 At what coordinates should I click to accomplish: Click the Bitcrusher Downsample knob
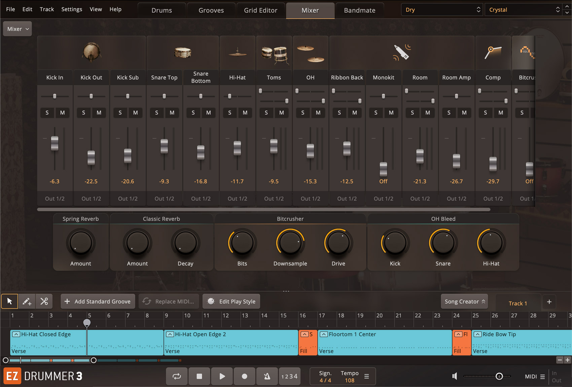[x=290, y=243]
